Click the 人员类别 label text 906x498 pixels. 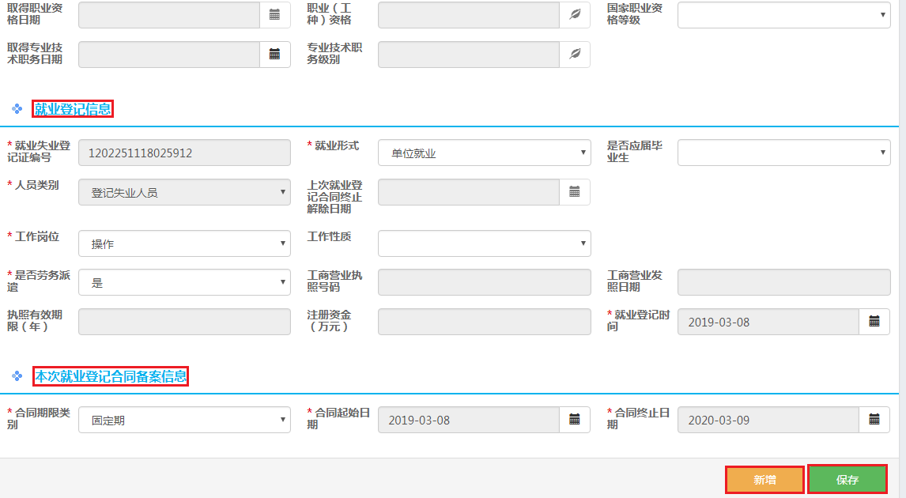[37, 185]
